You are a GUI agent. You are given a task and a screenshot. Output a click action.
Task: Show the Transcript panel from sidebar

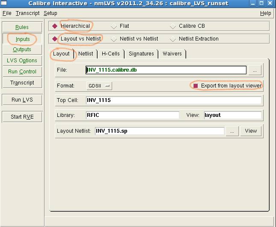point(22,83)
